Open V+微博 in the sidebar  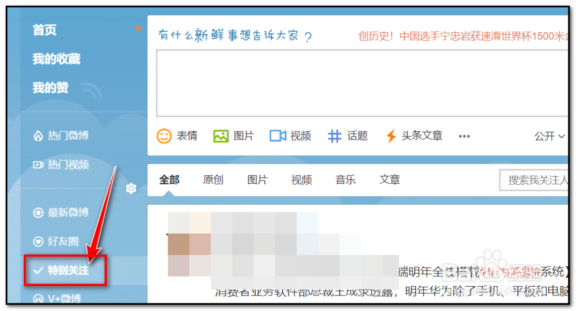[65, 298]
